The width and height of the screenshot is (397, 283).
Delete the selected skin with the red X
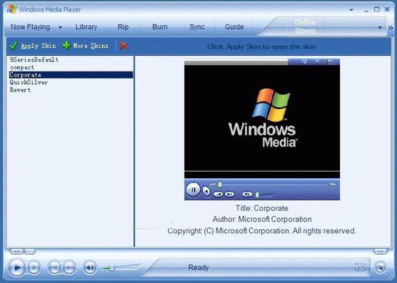(x=124, y=46)
